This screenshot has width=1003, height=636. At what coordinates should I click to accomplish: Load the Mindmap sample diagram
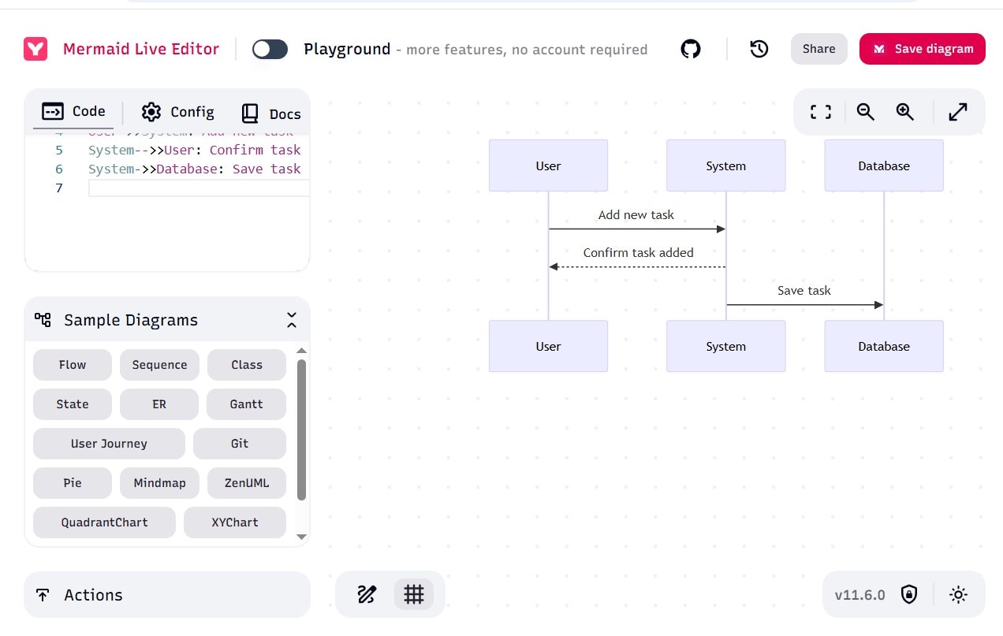(x=159, y=483)
